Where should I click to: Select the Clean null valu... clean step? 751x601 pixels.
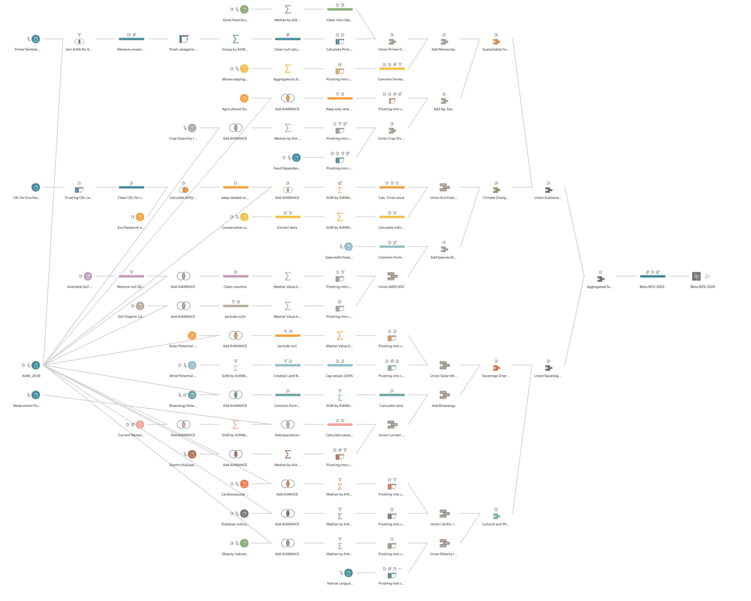287,39
